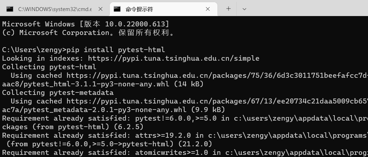Click the attrs>=19.2.0 requirement line

click(x=185, y=136)
